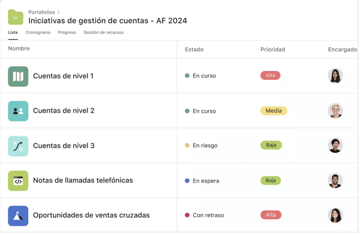Image resolution: width=361 pixels, height=235 pixels.
Task: Open the Notas de llamadas telefónicas project
Action: (83, 180)
